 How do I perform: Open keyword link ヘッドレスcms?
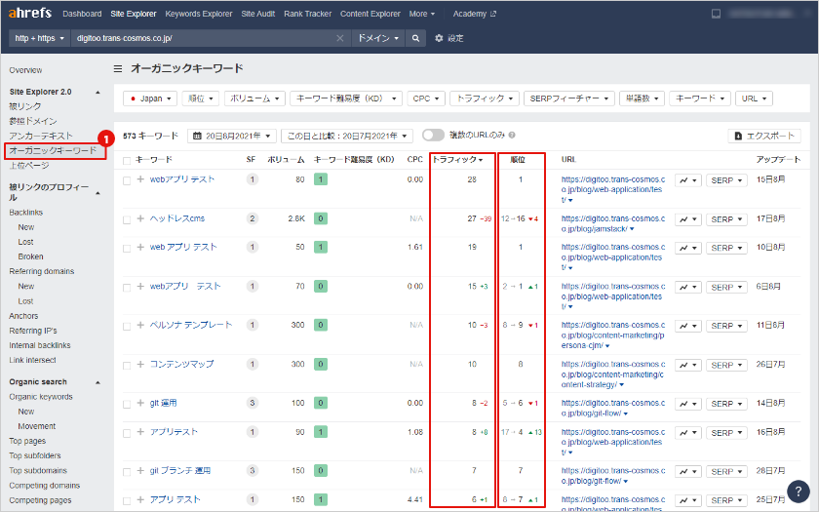[x=177, y=218]
